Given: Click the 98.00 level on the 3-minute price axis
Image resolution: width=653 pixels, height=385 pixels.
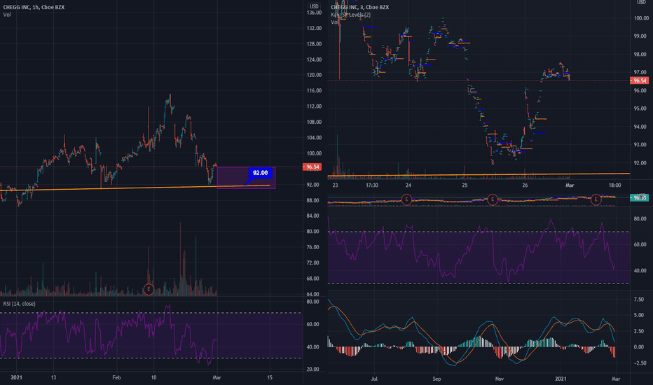Looking at the screenshot, I should (x=641, y=55).
